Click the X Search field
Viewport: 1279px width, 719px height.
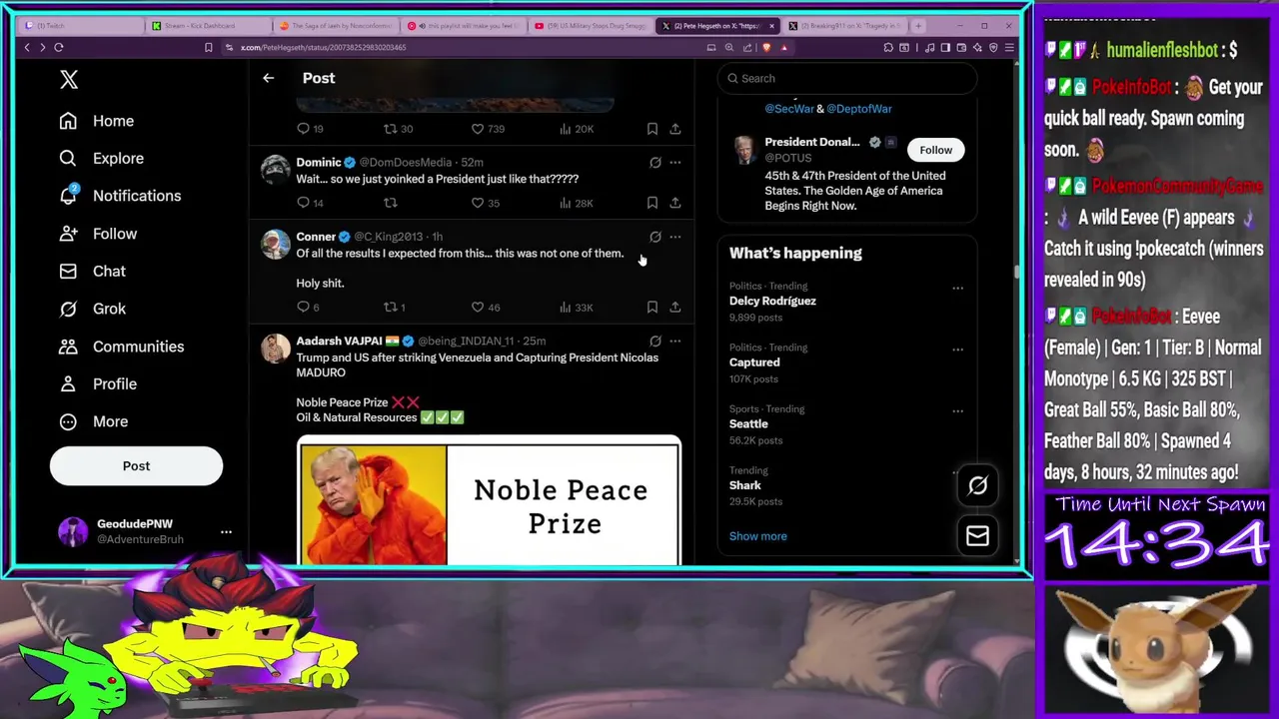(847, 78)
